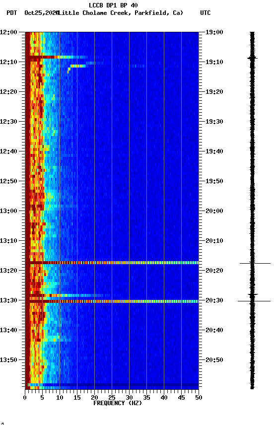Click the 0 Hz frequency axis label

[x=25, y=398]
